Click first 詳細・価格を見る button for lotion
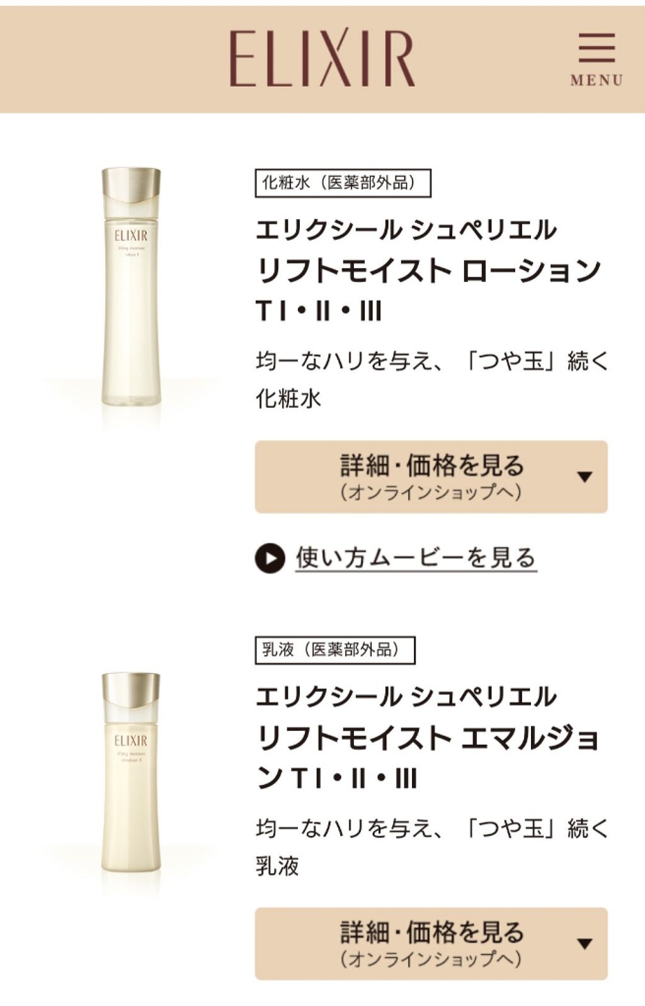The image size is (645, 1006). pyautogui.click(x=431, y=477)
